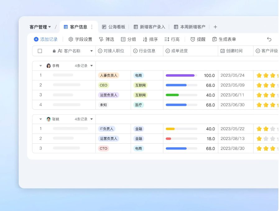Switch to the 公海看板 tab
The height and width of the screenshot is (211, 279).
pos(114,27)
